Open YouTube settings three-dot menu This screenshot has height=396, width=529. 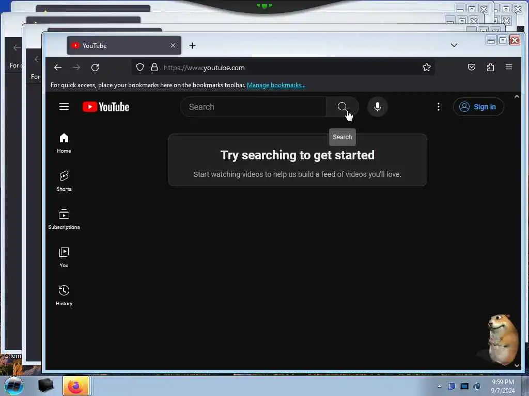pos(438,107)
